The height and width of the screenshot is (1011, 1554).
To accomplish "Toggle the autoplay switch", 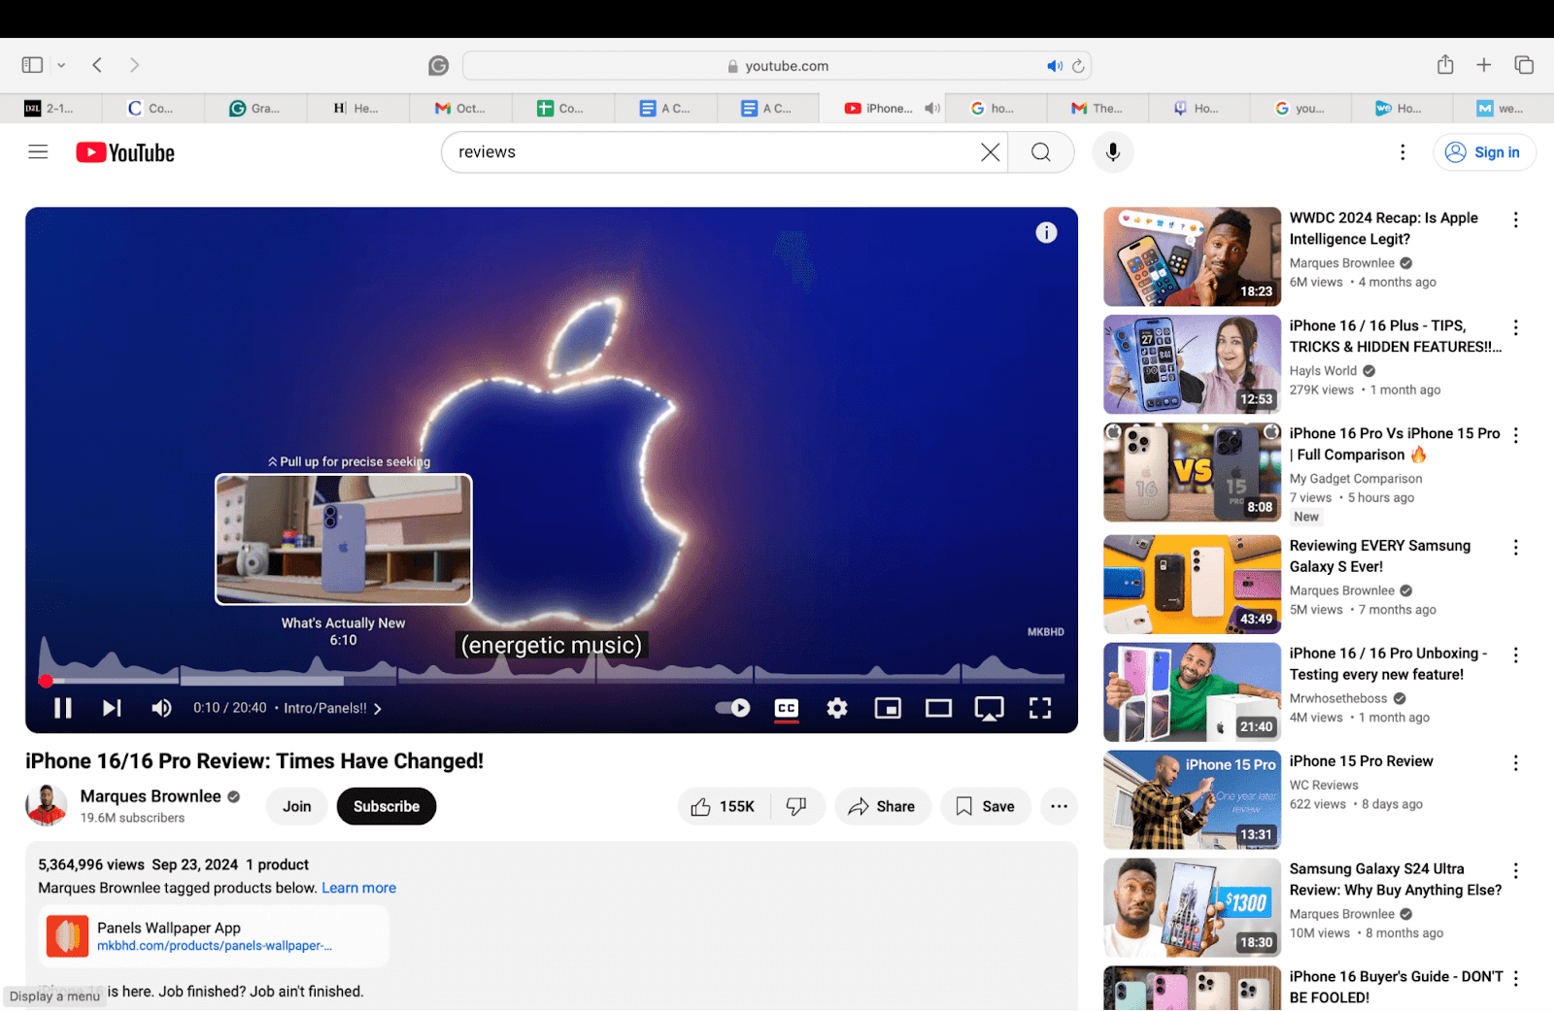I will point(732,708).
